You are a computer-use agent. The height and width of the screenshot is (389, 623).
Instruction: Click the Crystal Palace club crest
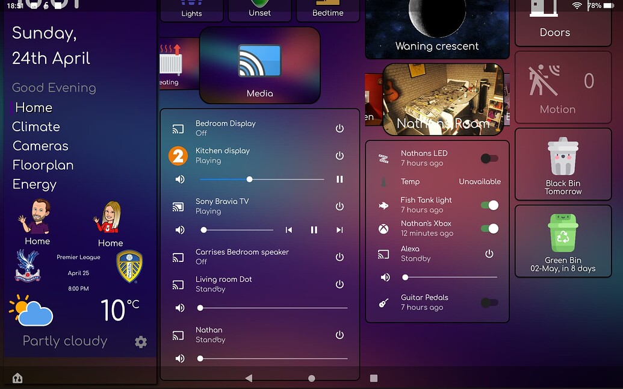[x=28, y=266]
